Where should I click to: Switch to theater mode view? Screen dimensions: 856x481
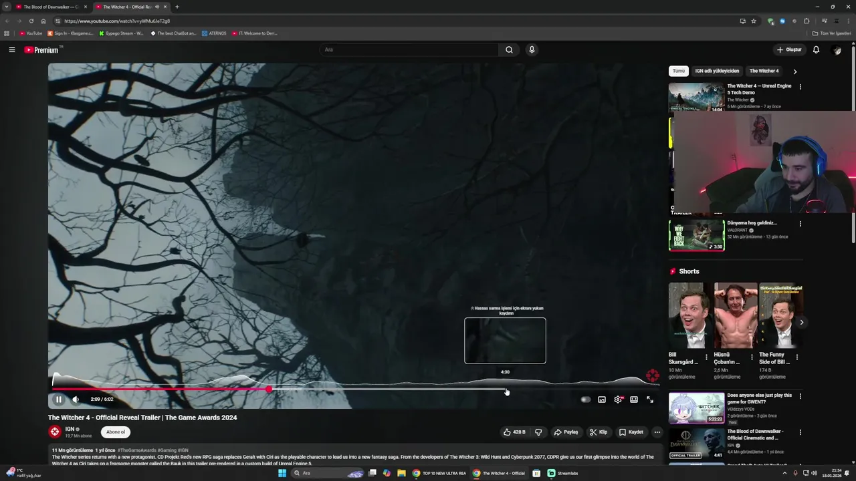pyautogui.click(x=634, y=399)
